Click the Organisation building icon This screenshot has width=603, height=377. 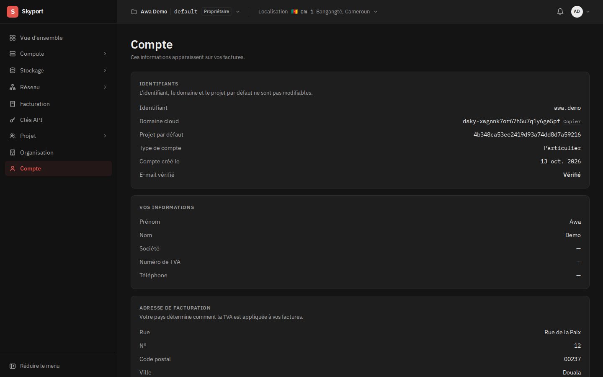(x=13, y=152)
